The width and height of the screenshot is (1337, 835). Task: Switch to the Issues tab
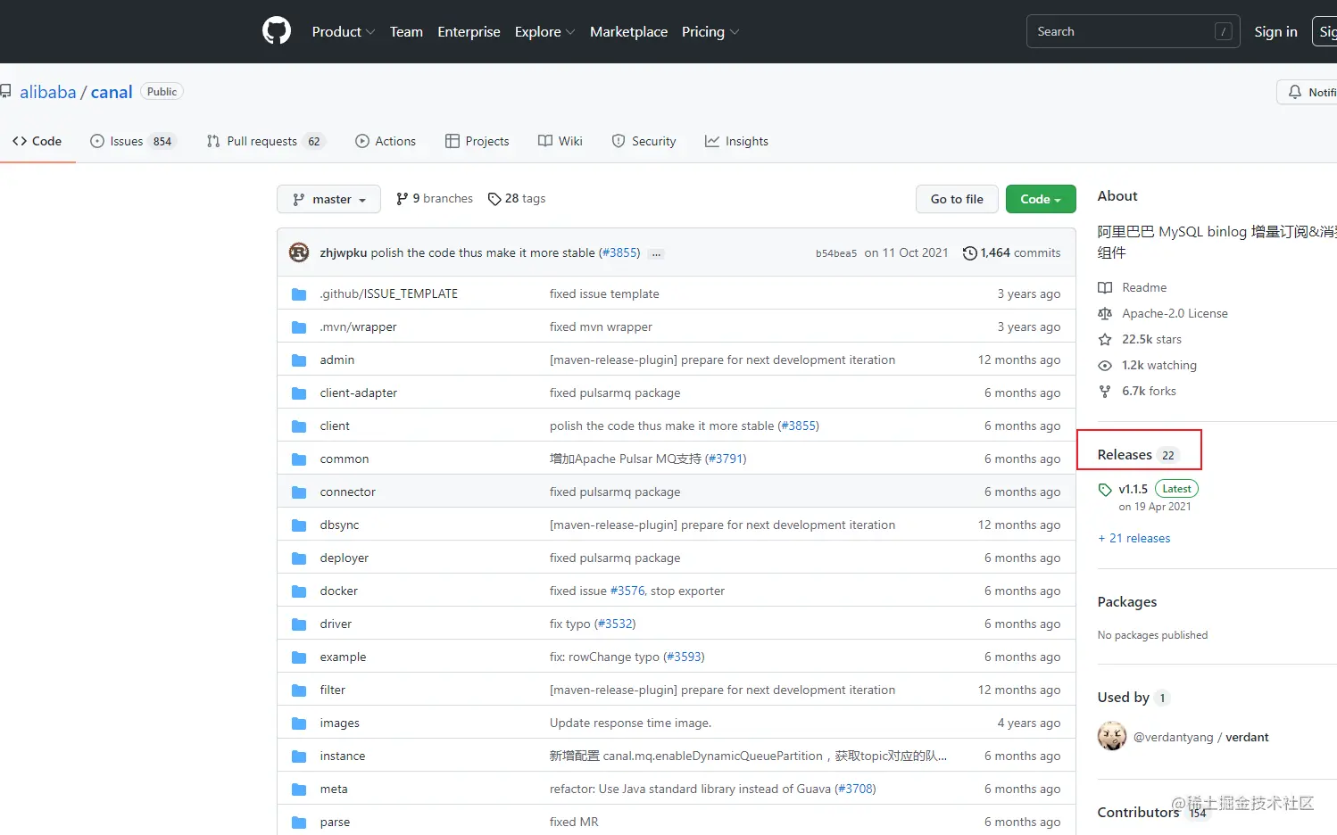(x=133, y=141)
